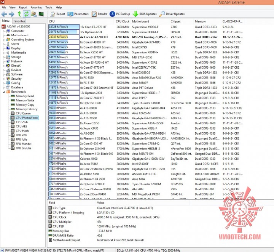Select the AIDA64 v4.50.3000 root node icon
This screenshot has height=252, width=274.
pos(3,27)
